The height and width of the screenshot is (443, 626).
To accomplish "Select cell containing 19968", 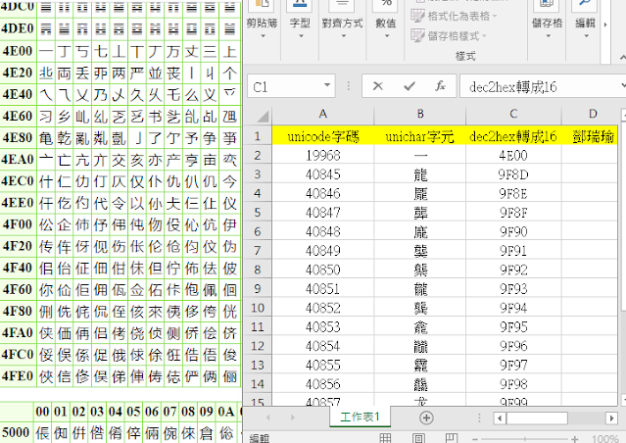I will (323, 156).
